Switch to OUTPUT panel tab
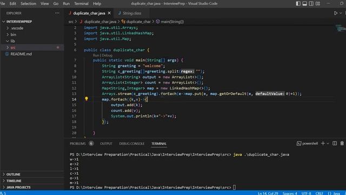The image size is (346, 195). coord(106,144)
